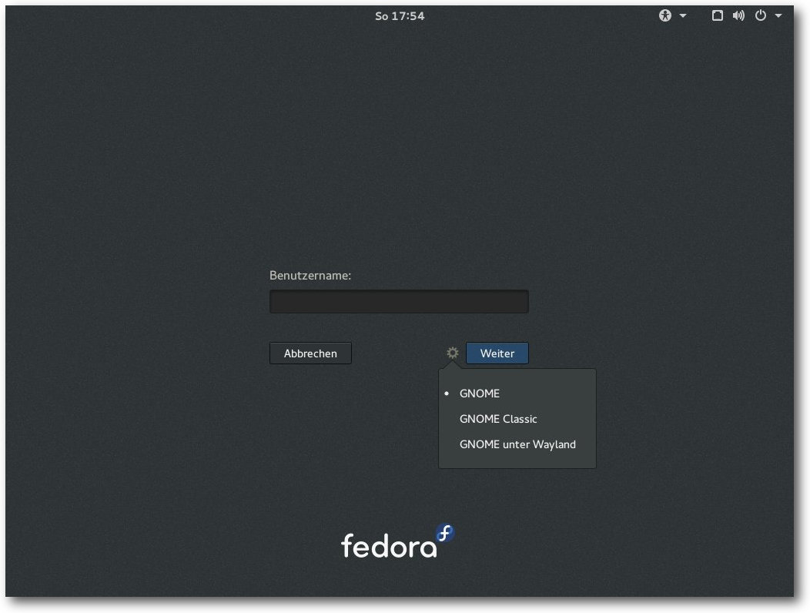Viewport: 810px width, 613px height.
Task: Open the clock showing So 17:54
Action: pos(400,16)
